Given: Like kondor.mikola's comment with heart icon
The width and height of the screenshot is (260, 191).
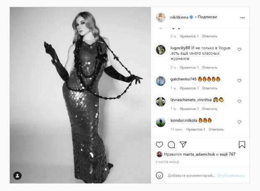Looking at the screenshot, I should click(x=239, y=122).
